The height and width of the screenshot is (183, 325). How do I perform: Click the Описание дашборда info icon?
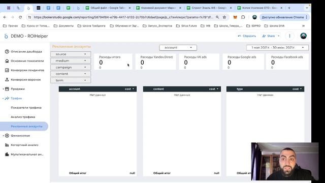(7, 51)
